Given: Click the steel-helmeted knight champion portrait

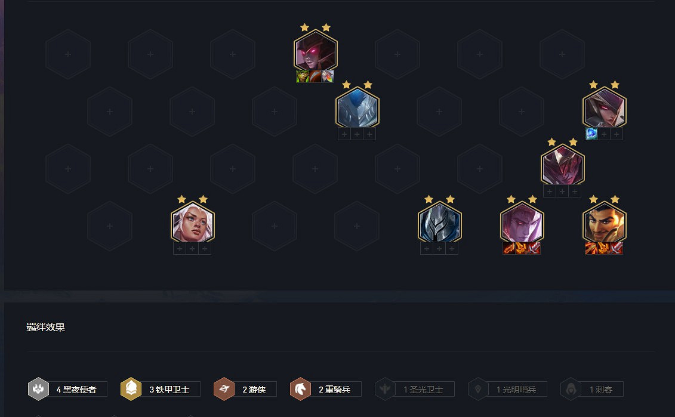Looking at the screenshot, I should (x=439, y=223).
